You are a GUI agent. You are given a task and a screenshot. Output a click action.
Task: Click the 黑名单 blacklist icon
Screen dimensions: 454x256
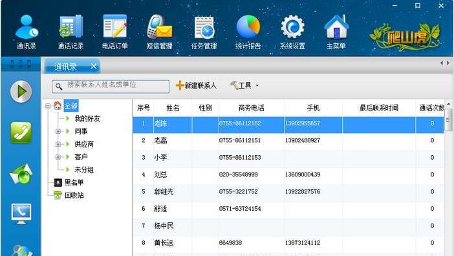point(58,182)
